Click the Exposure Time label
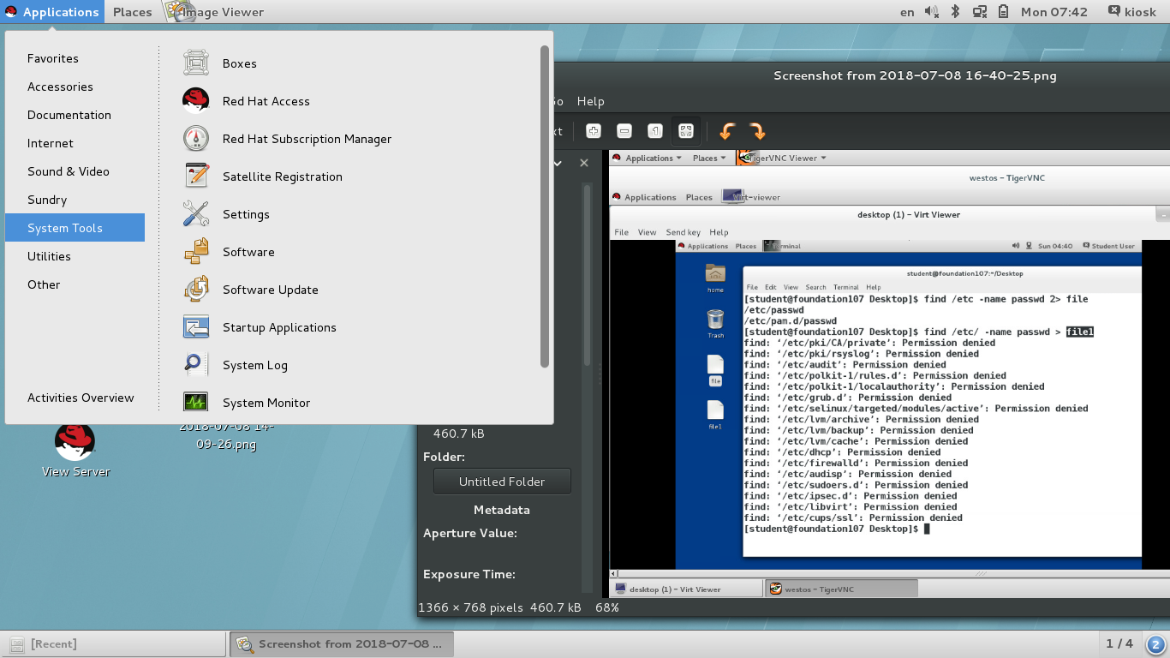 point(468,574)
